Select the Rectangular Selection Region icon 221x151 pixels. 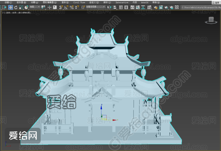coord(4,7)
